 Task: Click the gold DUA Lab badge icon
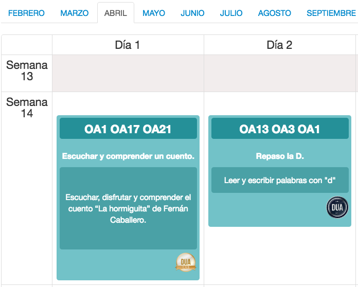pos(186,262)
